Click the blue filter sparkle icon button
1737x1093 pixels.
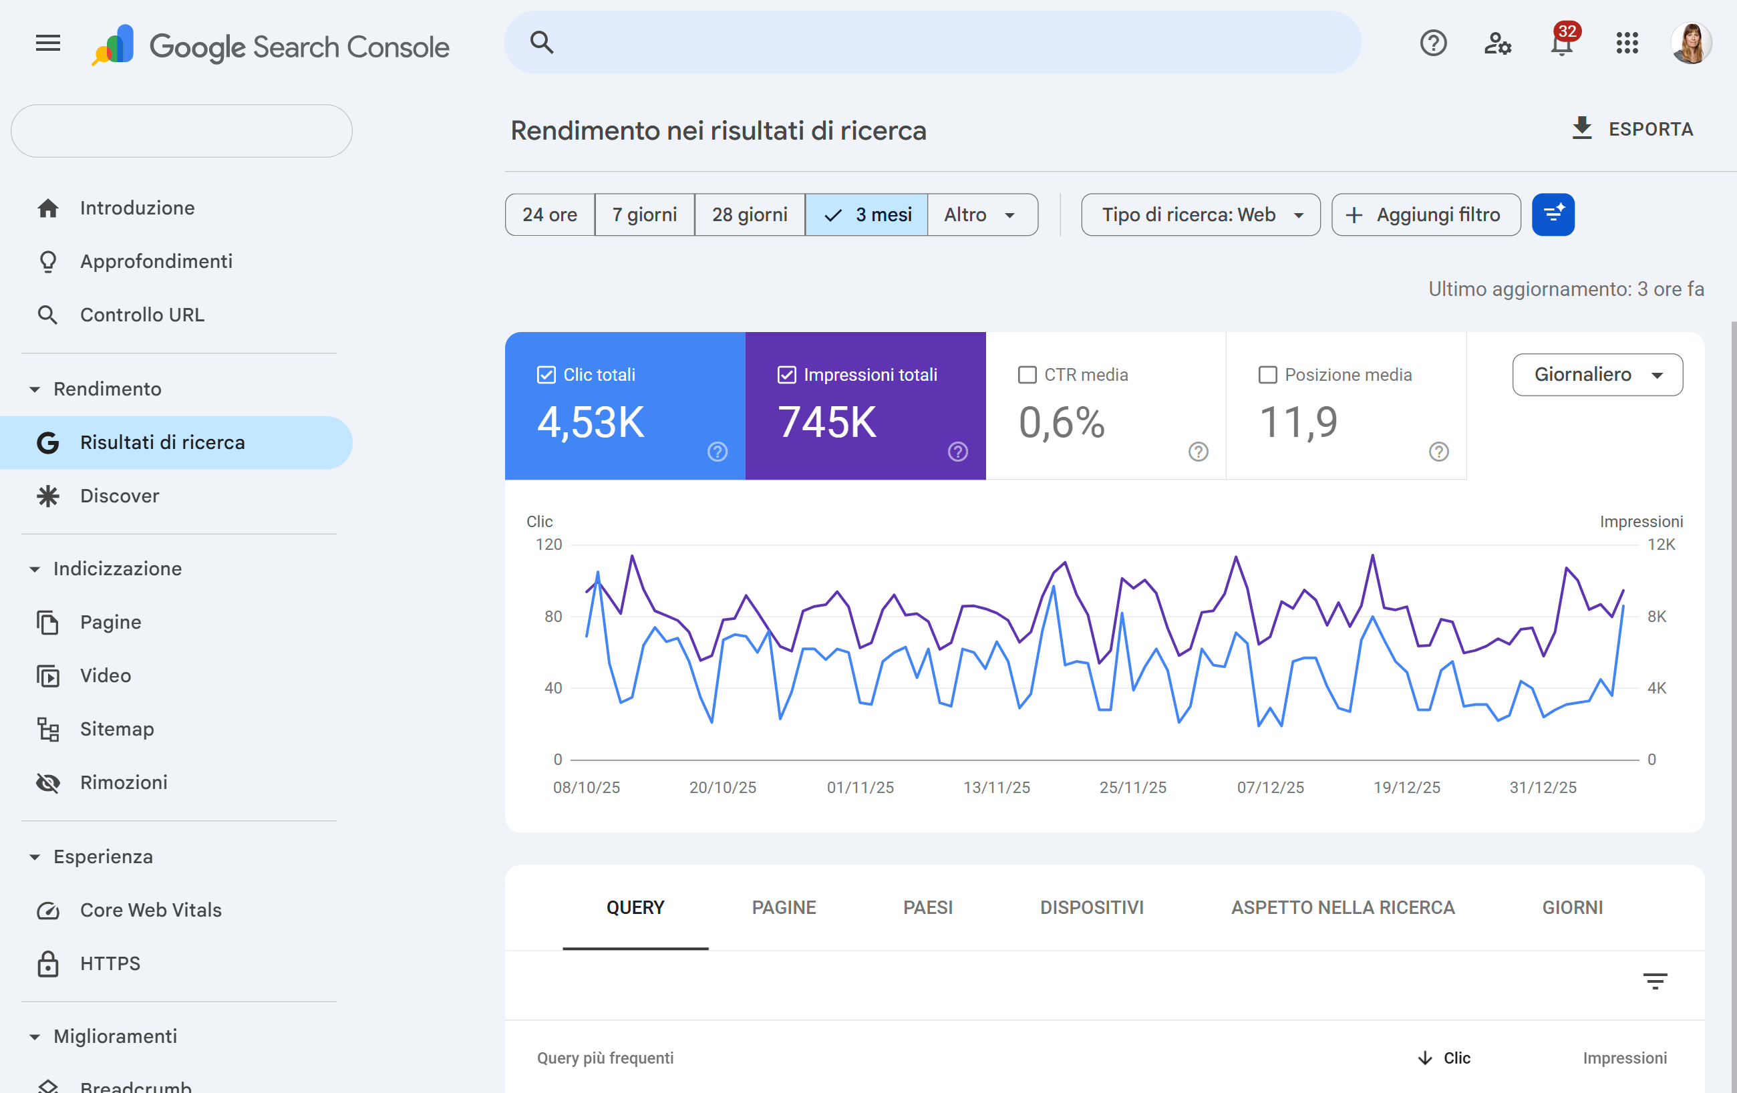pos(1553,215)
